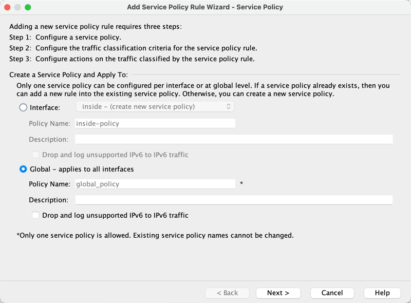Open Help for the wizard
The height and width of the screenshot is (303, 411).
tap(382, 293)
